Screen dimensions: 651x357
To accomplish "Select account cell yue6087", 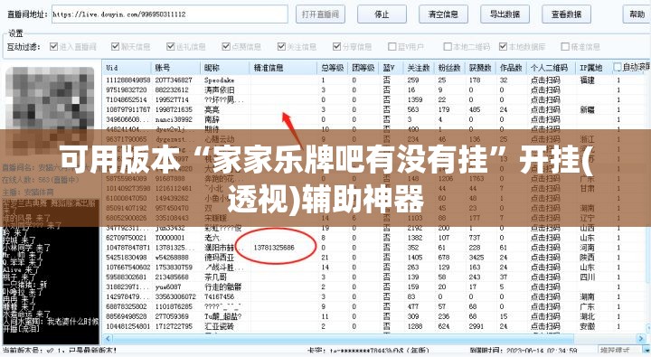I will click(x=168, y=287).
